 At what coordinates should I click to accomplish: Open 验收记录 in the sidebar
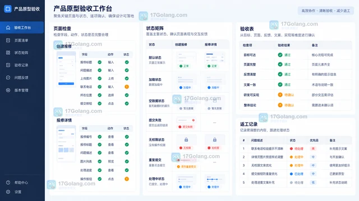click(22, 65)
